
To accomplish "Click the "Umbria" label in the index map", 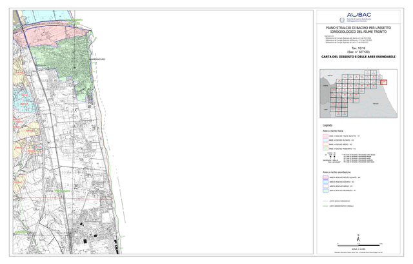I will click(325, 85).
